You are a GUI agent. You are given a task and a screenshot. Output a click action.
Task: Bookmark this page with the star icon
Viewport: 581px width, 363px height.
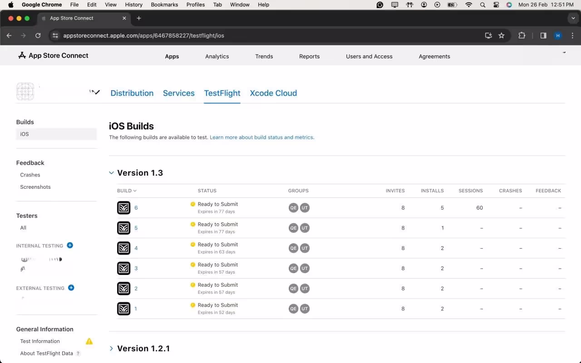click(502, 35)
